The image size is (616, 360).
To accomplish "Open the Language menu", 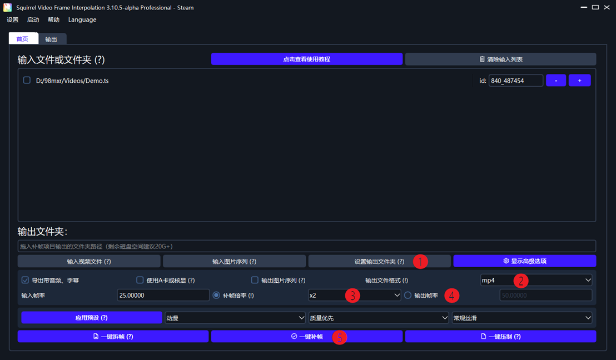I will [x=82, y=19].
